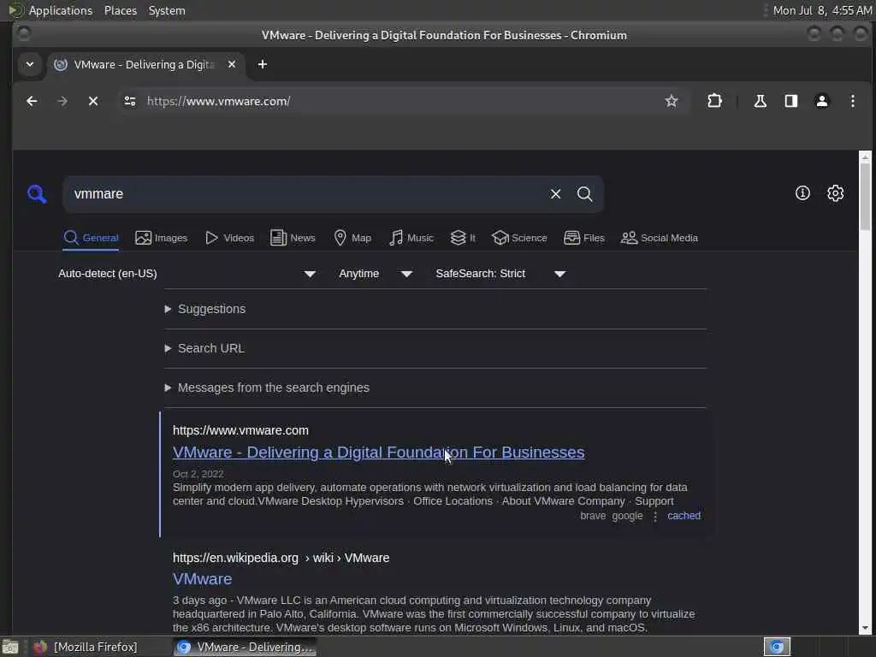This screenshot has width=876, height=657.
Task: Switch to the News category
Action: click(293, 238)
